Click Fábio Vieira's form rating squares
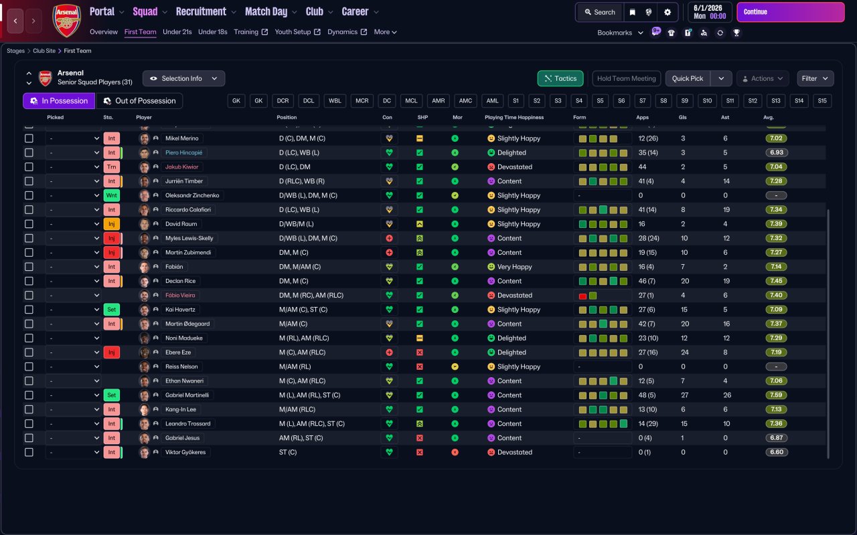 (x=603, y=296)
